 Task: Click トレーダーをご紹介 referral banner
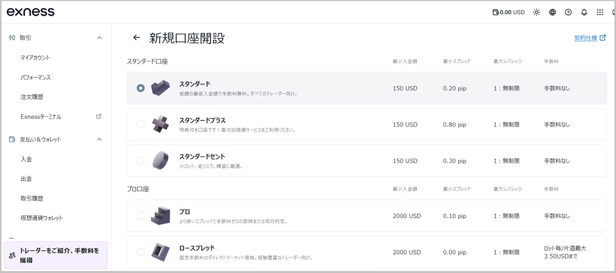(x=55, y=255)
